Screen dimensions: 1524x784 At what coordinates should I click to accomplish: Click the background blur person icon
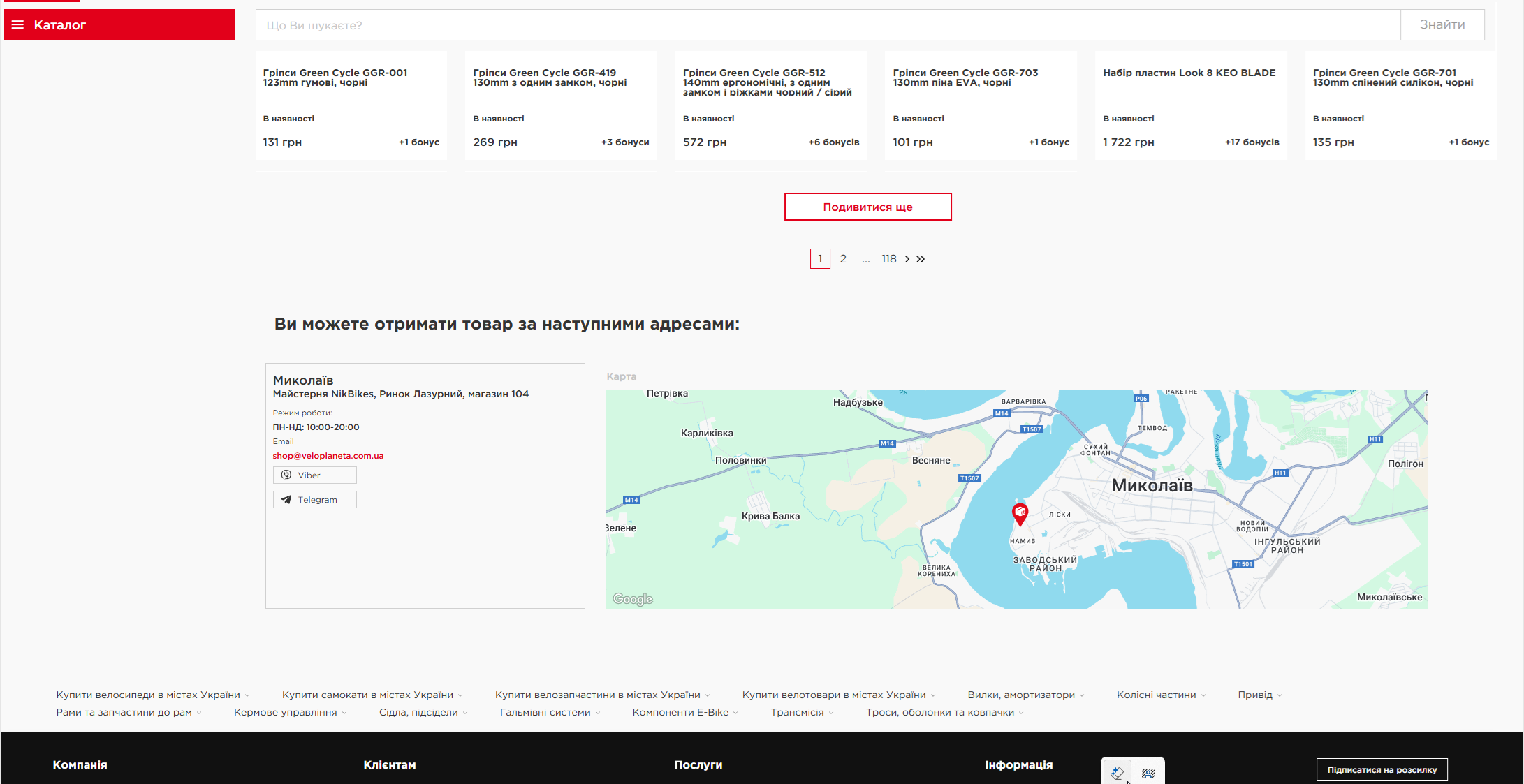coord(1148,773)
